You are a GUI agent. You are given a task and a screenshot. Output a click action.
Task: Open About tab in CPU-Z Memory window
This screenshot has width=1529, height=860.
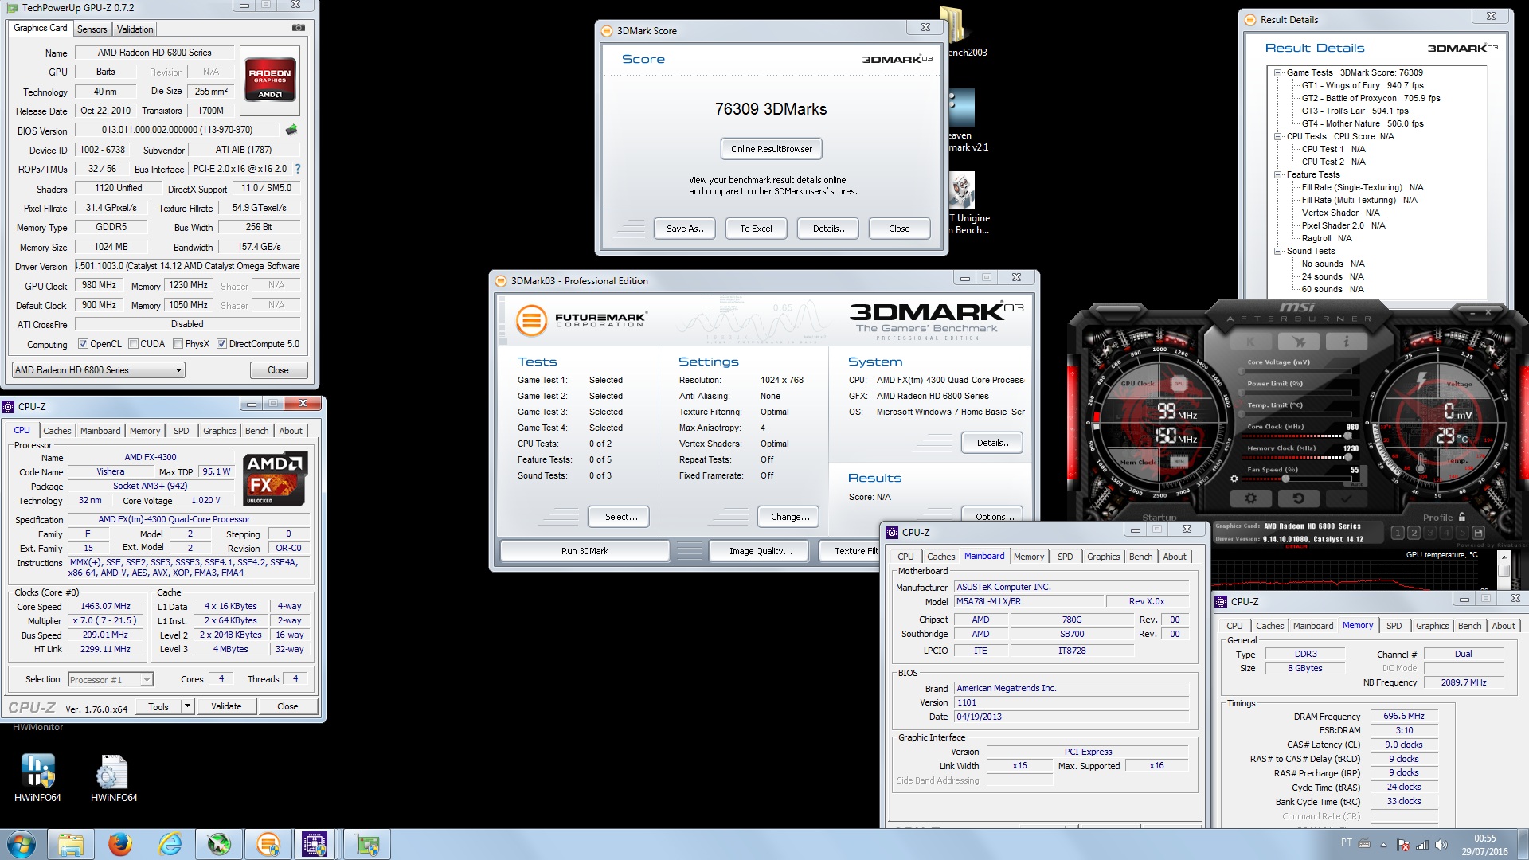[x=1503, y=626]
